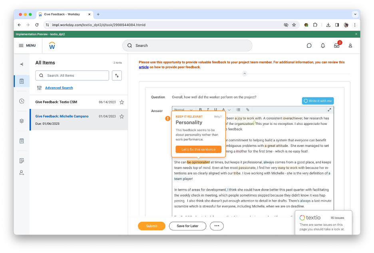Focus the Workday search bar
The width and height of the screenshot is (374, 253).
tap(187, 45)
